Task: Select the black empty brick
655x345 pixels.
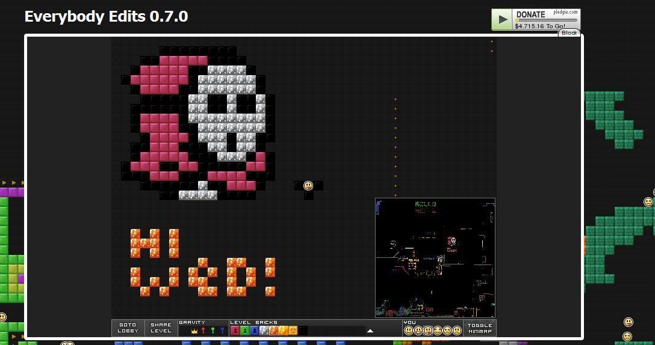Action: pos(303,331)
